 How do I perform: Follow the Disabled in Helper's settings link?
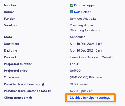[90, 98]
